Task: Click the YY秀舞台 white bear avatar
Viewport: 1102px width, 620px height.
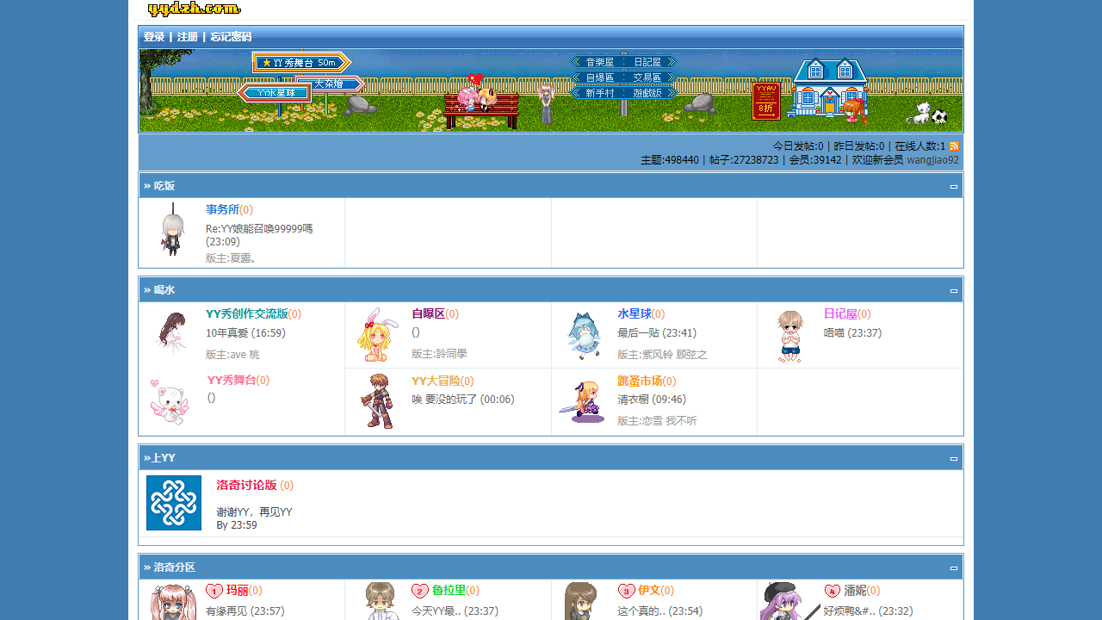Action: click(x=169, y=402)
